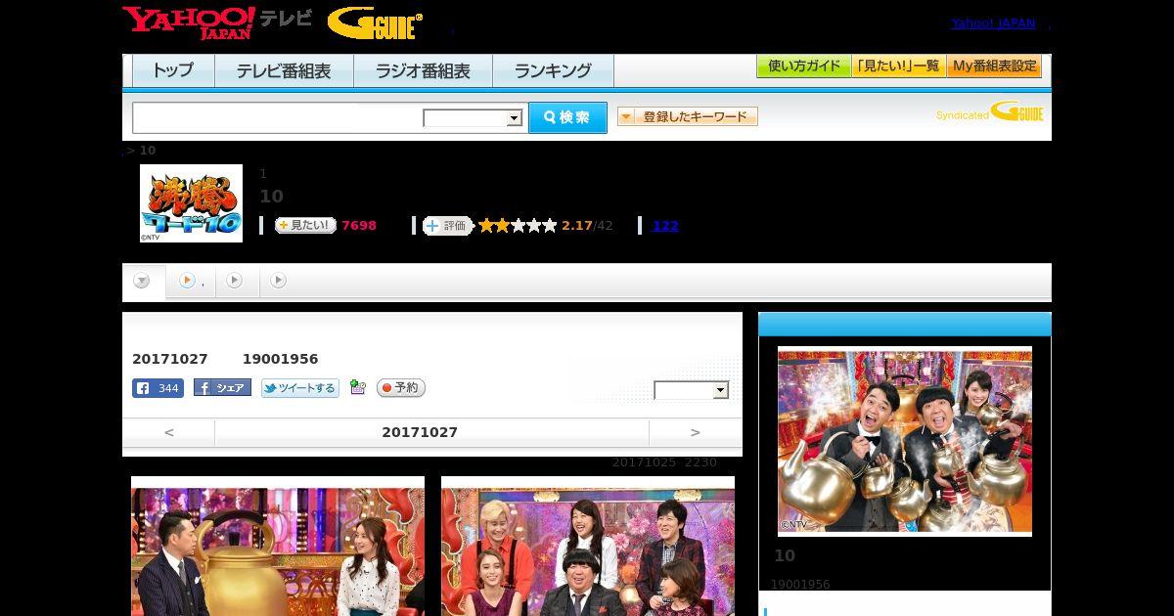Click rating value 2.17
The image size is (1174, 616).
[x=577, y=226]
